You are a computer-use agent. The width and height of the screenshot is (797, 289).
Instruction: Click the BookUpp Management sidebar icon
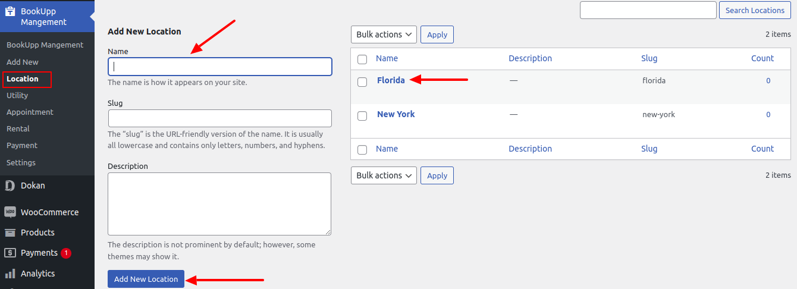pos(10,11)
